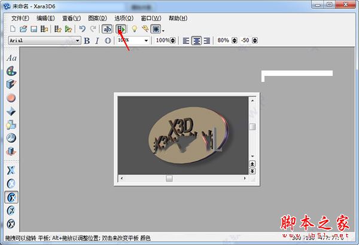This screenshot has width=359, height=245.
Task: Click the double up-arrow button in preview
Action: [x=252, y=164]
